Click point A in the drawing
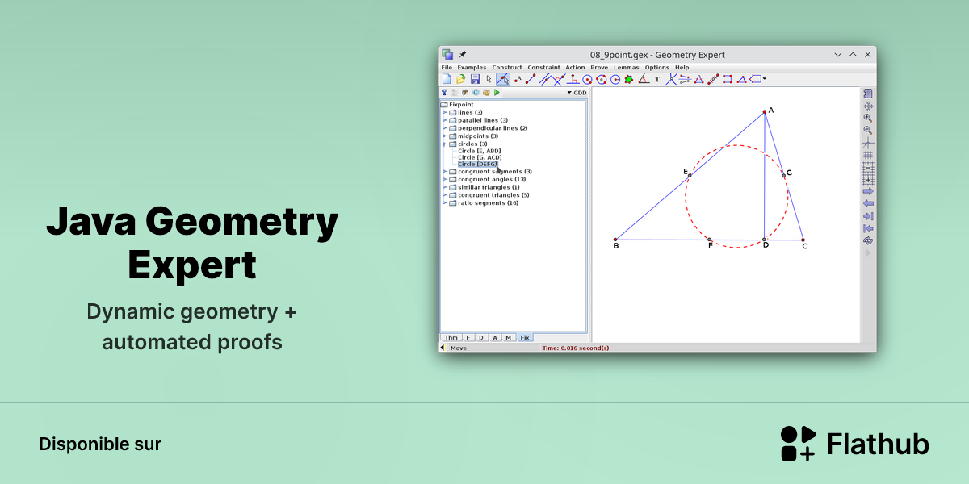The width and height of the screenshot is (969, 484). (765, 112)
